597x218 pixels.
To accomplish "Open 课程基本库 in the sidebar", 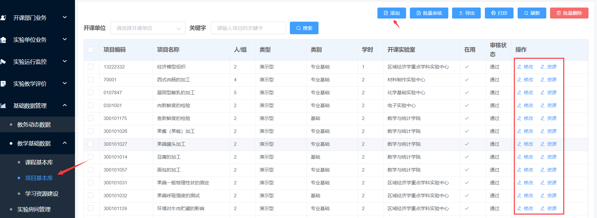I will click(39, 162).
